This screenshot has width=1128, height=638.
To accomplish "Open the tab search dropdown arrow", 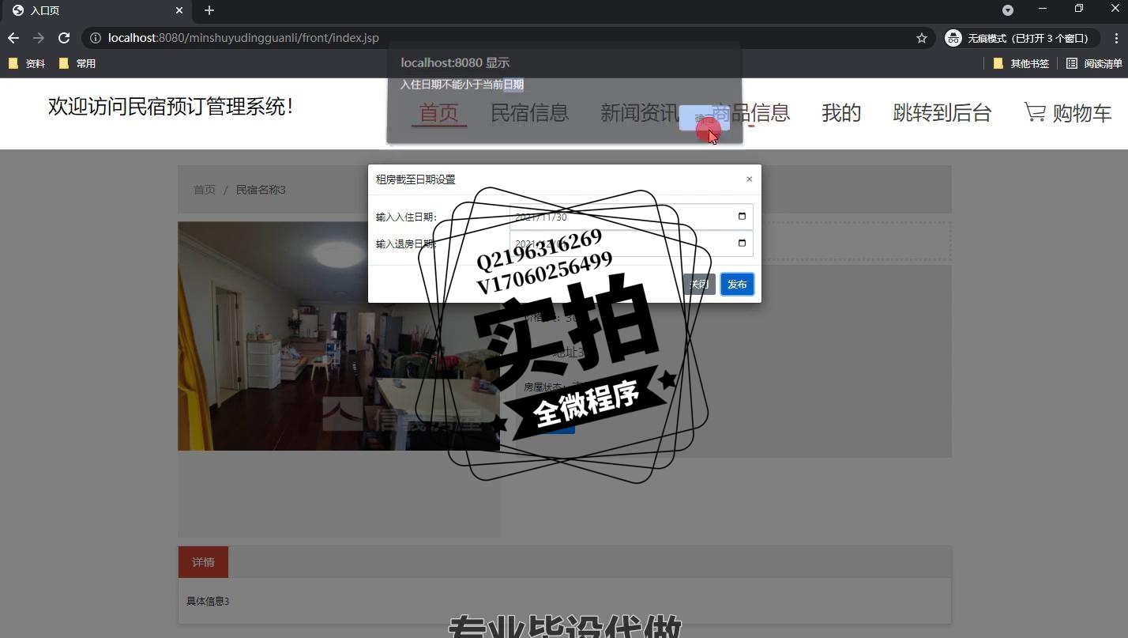I will (1008, 10).
